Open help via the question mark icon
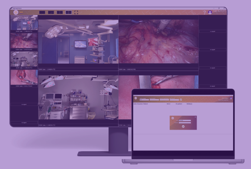 (205, 12)
